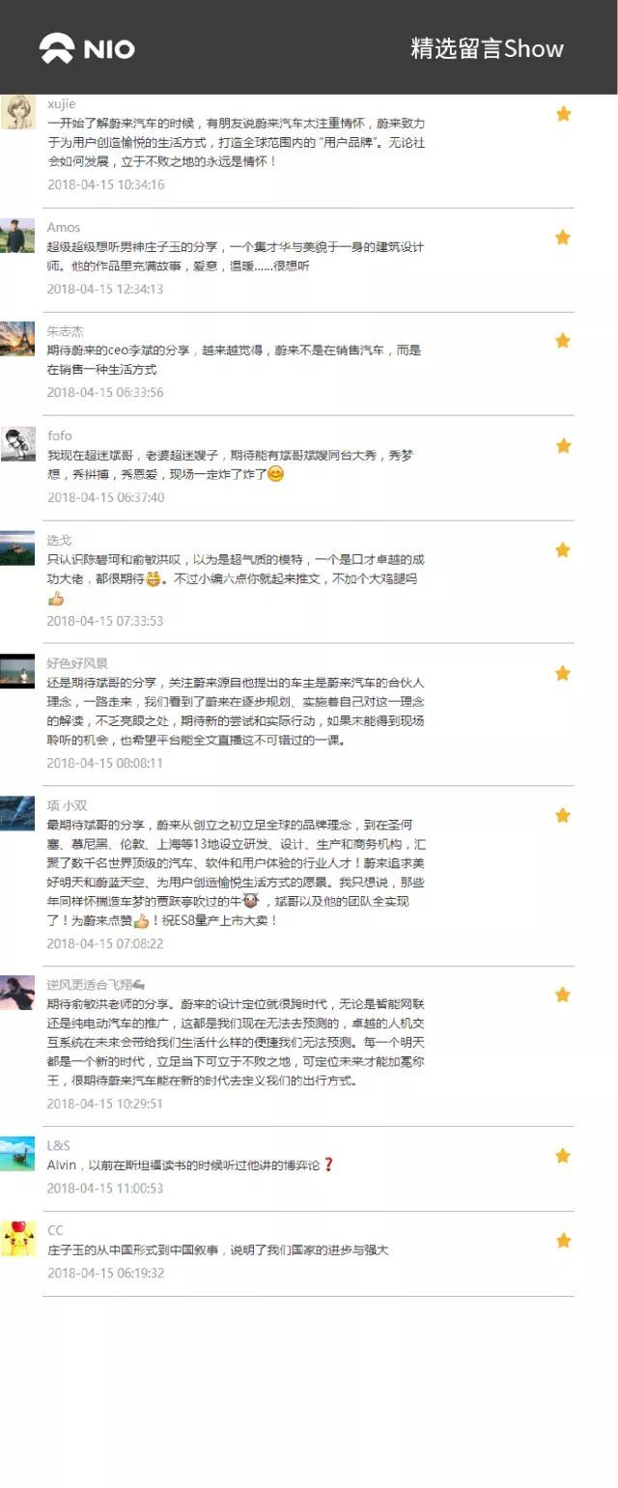Click the username L&S
The width and height of the screenshot is (618, 1488).
(x=59, y=1146)
